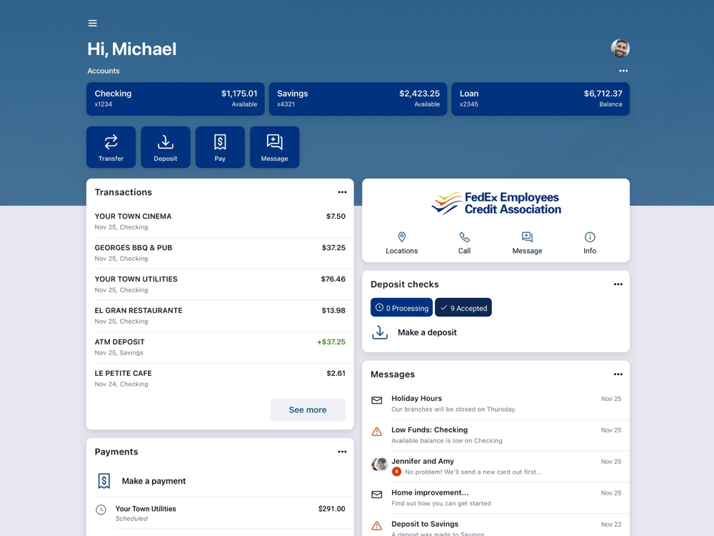Open the Holiday Hours message
The width and height of the screenshot is (714, 536).
[x=496, y=404]
